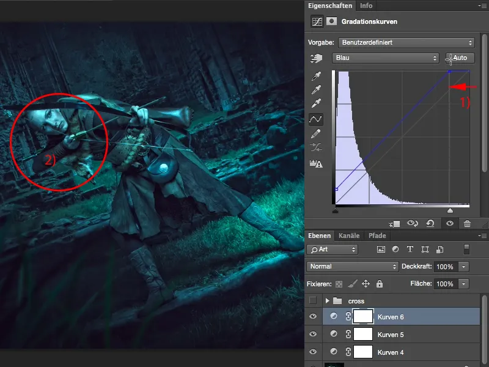Select the Ebenen tab
The height and width of the screenshot is (367, 489).
(x=319, y=235)
